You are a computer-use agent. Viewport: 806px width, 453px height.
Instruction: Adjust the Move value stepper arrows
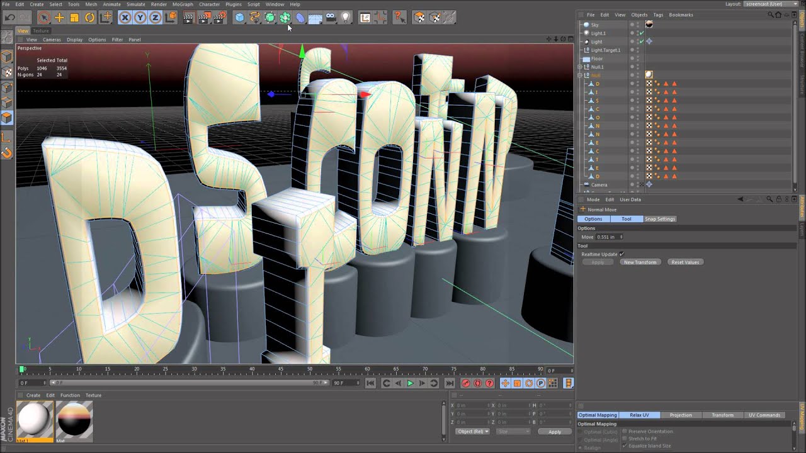pyautogui.click(x=622, y=237)
